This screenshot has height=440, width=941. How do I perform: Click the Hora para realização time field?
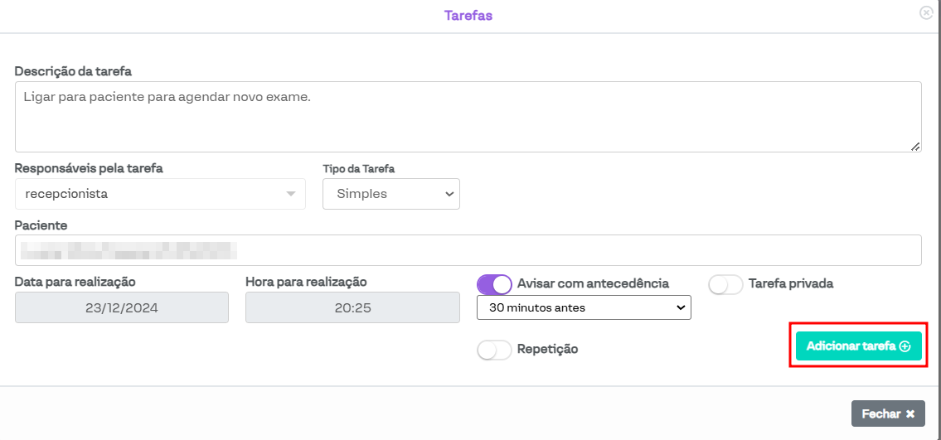[x=352, y=307]
